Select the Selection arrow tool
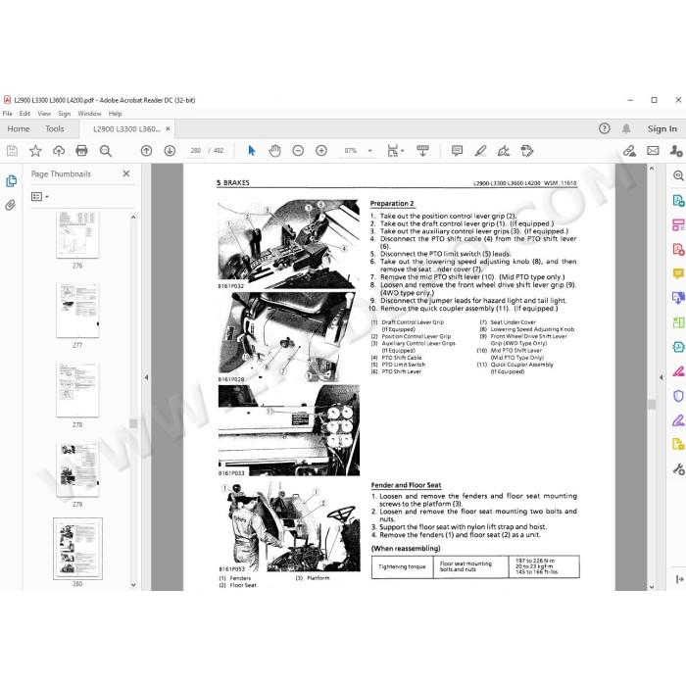Viewport: 686px width, 686px height. pos(251,151)
